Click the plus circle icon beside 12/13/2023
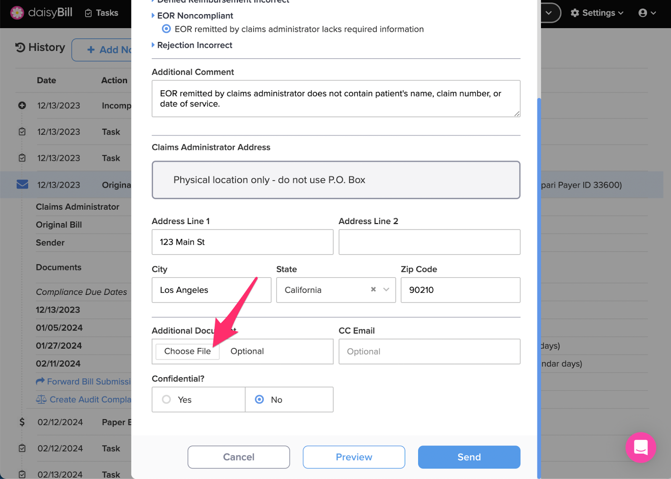The image size is (671, 479). click(22, 105)
